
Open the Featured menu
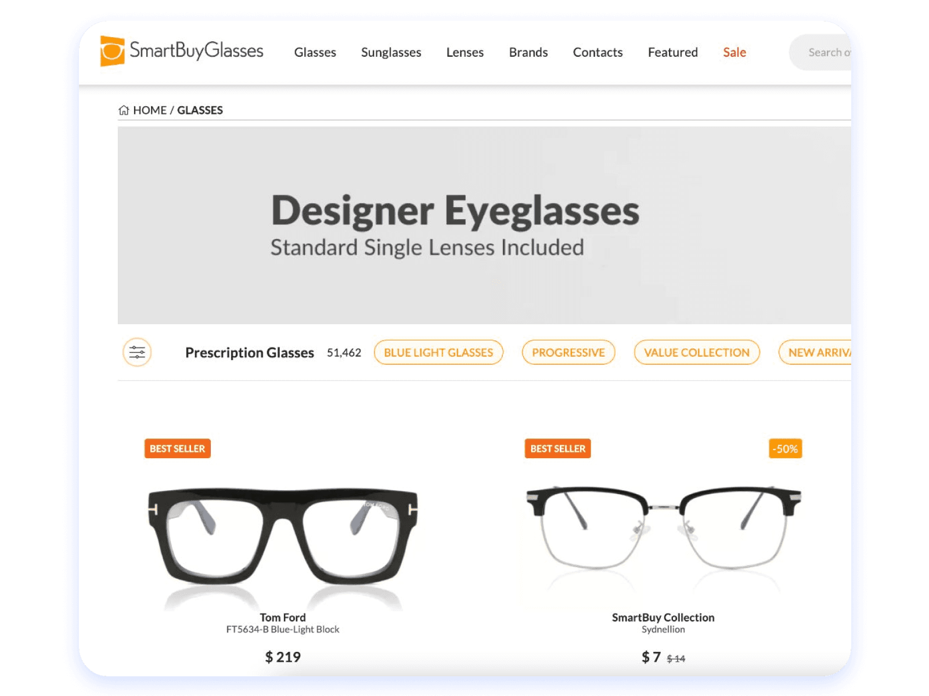tap(672, 52)
